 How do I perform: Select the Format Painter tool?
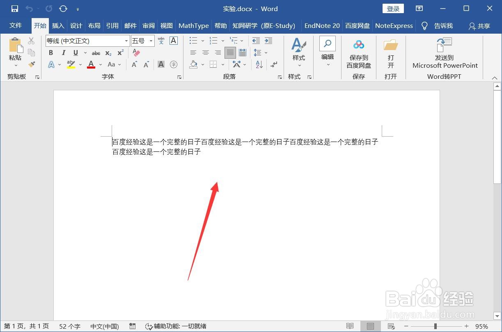point(31,64)
